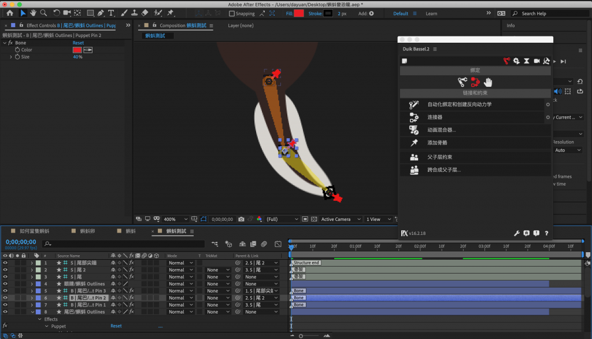Switch to 蝌蚪卵 timeline tab
The height and width of the screenshot is (339, 592).
[x=88, y=231]
